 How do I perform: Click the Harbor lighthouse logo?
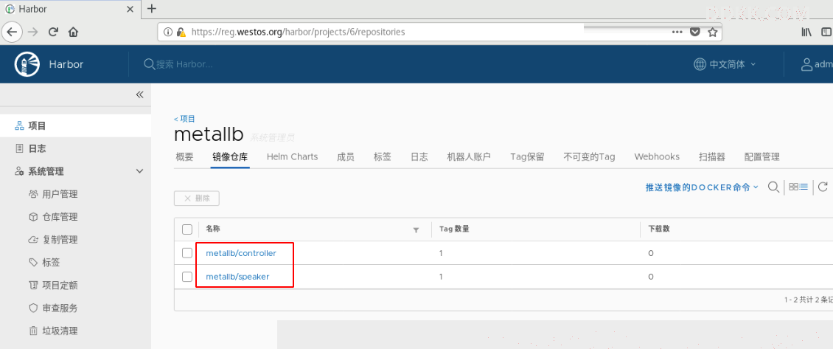[x=27, y=64]
